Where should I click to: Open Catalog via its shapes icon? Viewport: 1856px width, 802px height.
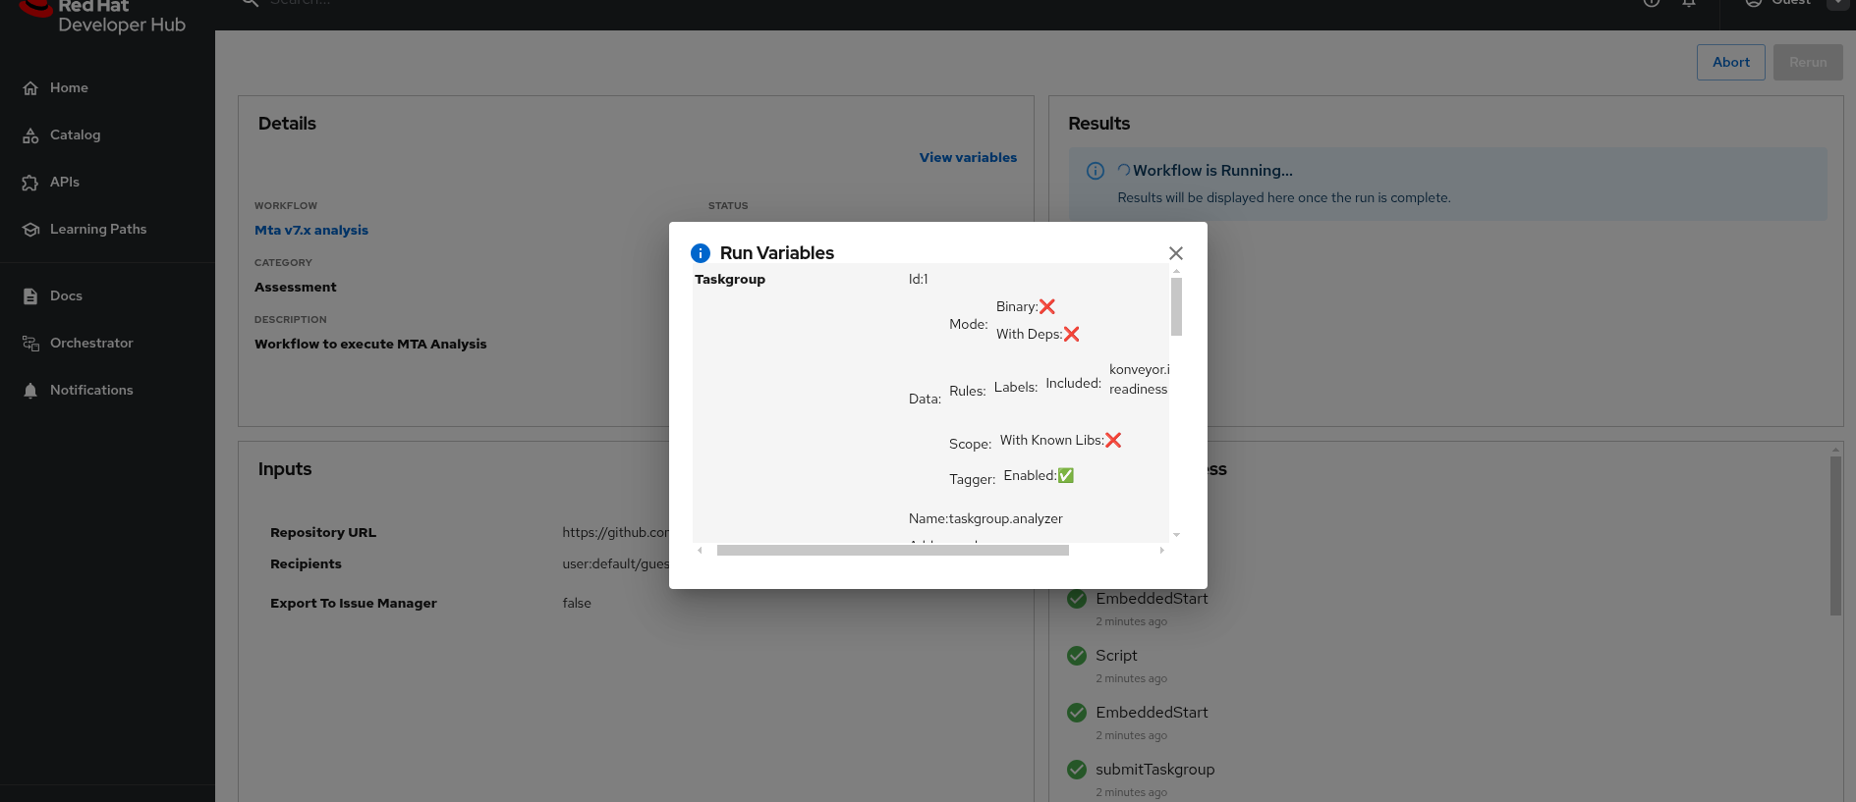(x=30, y=135)
